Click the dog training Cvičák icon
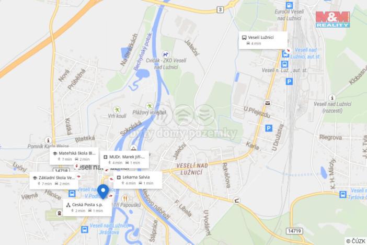This screenshot has height=245, width=367. point(166,54)
